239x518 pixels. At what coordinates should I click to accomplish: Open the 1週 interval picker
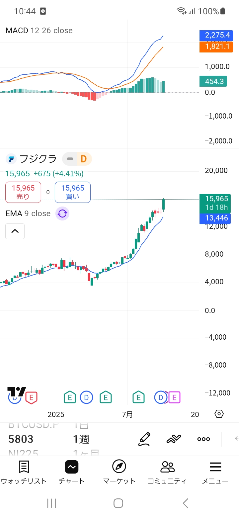click(81, 439)
